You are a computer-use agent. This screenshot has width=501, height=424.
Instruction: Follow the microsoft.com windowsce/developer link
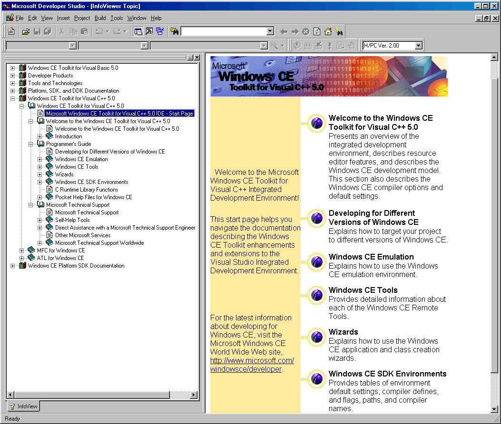coord(252,365)
